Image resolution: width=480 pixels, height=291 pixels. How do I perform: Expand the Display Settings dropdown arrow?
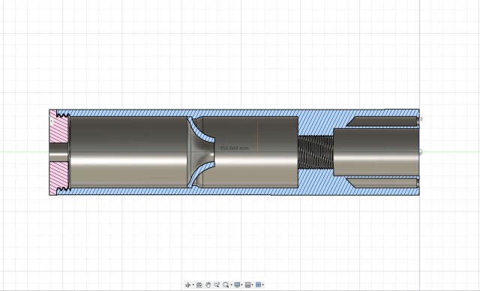241,284
